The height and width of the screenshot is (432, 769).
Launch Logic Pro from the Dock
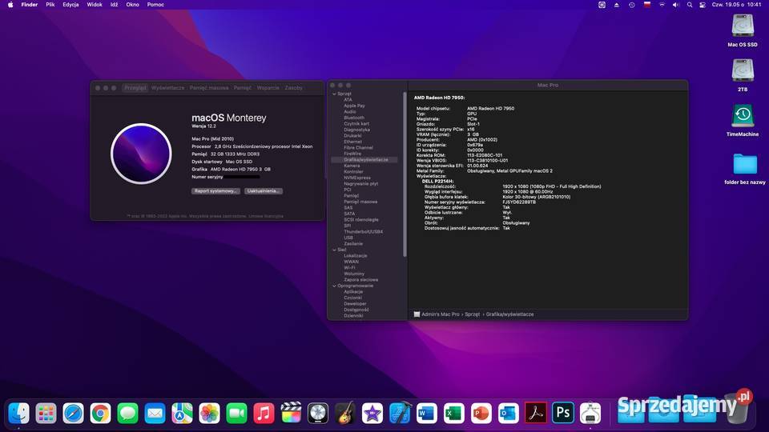click(318, 414)
